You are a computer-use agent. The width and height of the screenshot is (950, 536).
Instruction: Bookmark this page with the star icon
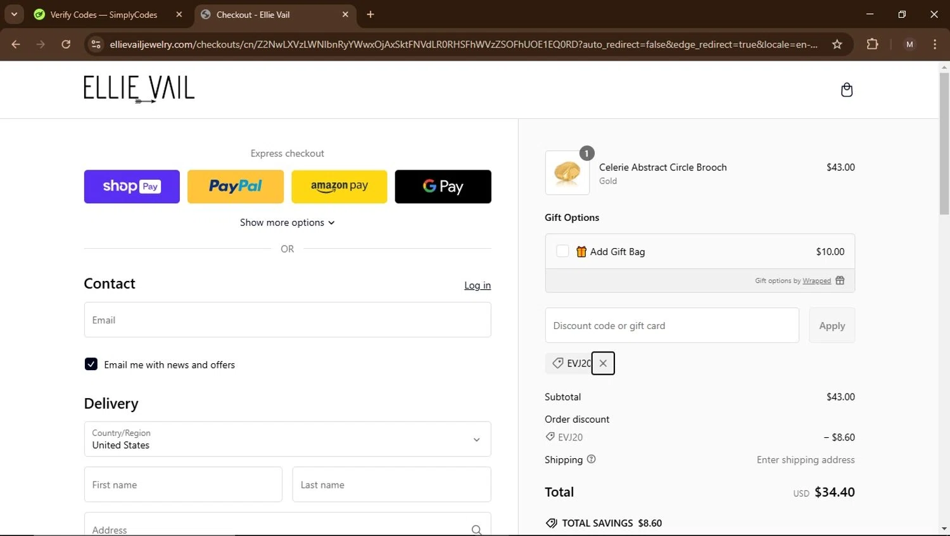pos(837,44)
